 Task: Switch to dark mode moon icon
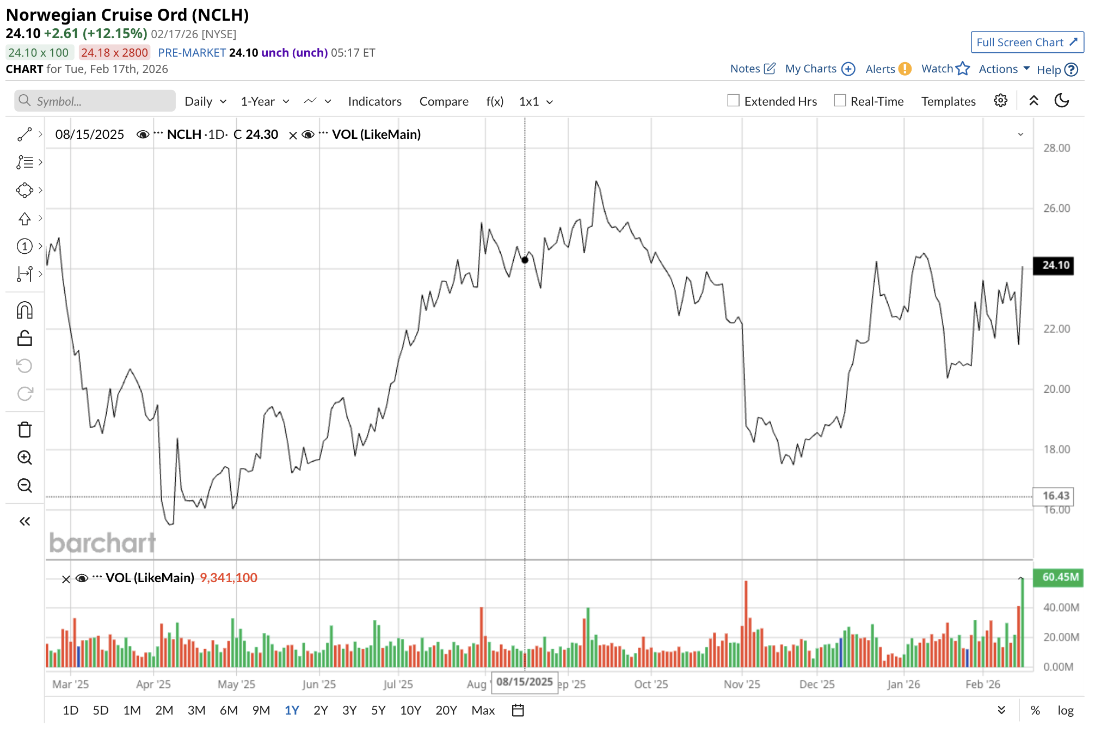[x=1061, y=101]
